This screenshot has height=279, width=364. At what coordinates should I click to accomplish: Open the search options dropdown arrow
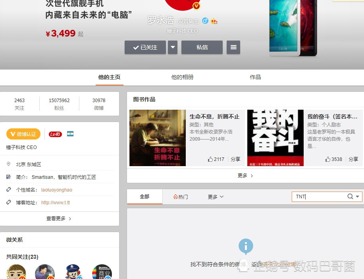coord(358,197)
